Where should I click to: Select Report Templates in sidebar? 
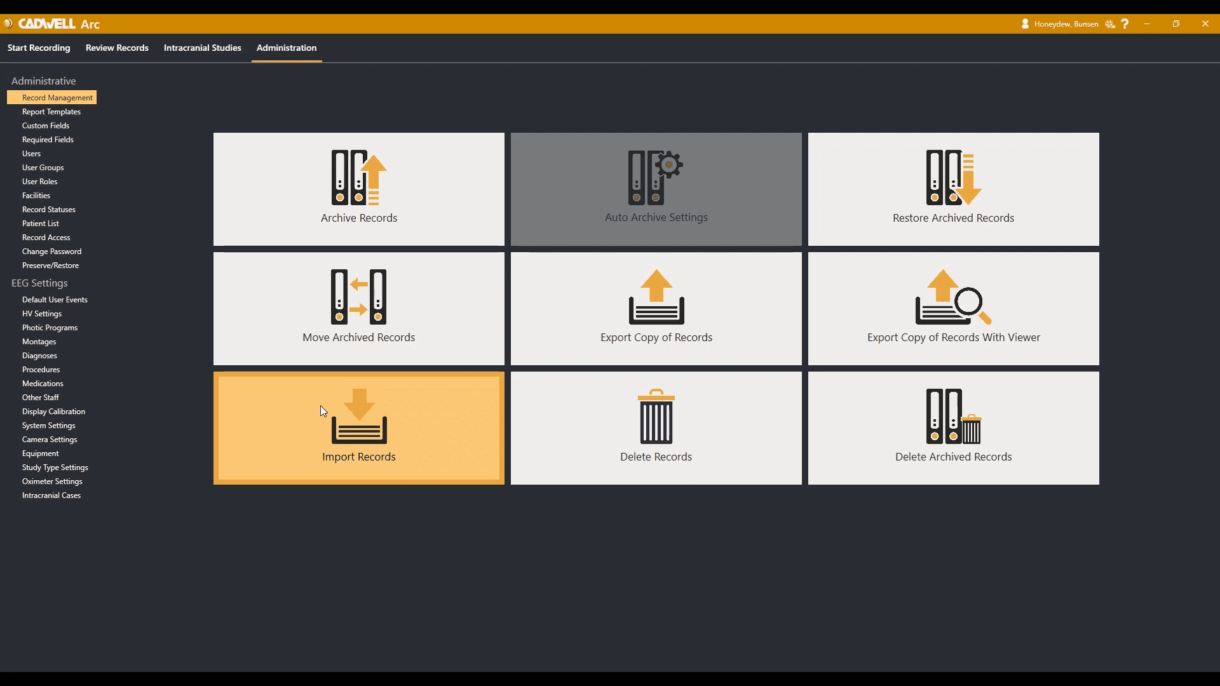[51, 112]
